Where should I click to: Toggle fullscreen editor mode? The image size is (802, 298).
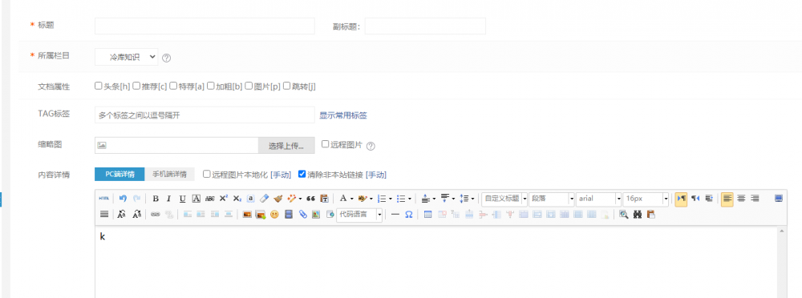779,199
